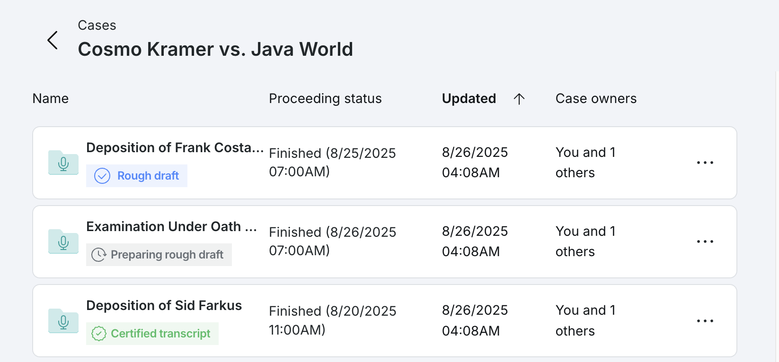Click the Rough draft checkmark icon

[x=102, y=176]
